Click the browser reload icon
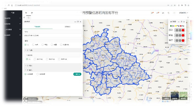Screen dimensions: 194x106 [x=9, y=5]
